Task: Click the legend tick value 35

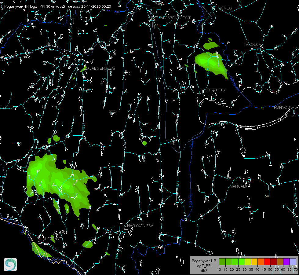Action: pyautogui.click(x=251, y=269)
